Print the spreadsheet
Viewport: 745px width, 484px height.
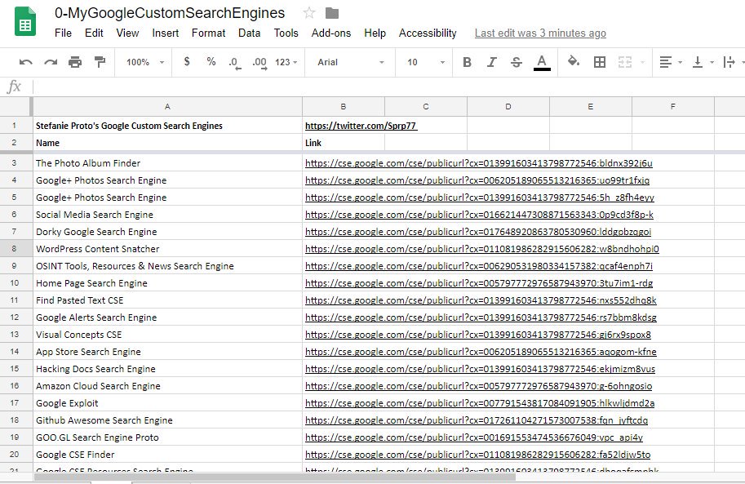tap(75, 62)
